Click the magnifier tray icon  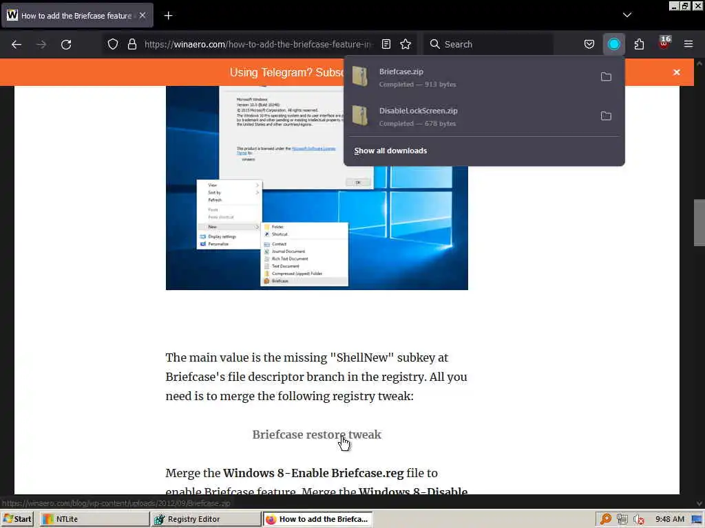pos(606,519)
